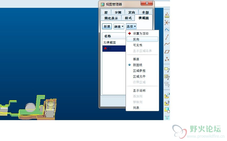Choose 区域元件 in the options menu
This screenshot has width=227, height=141.
click(x=142, y=77)
